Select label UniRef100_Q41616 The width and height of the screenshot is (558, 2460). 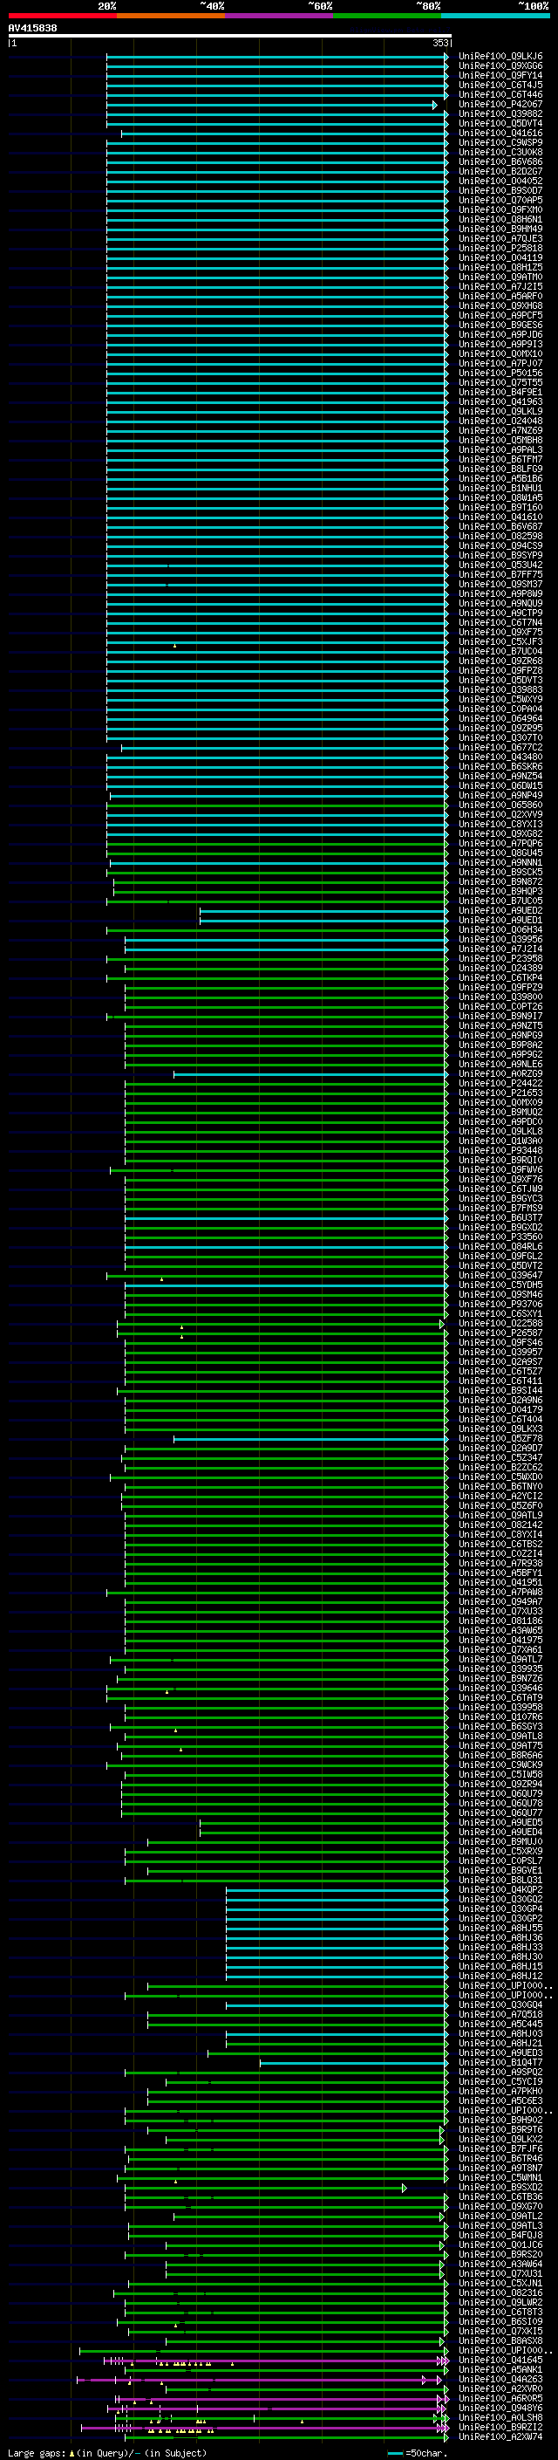(x=500, y=133)
